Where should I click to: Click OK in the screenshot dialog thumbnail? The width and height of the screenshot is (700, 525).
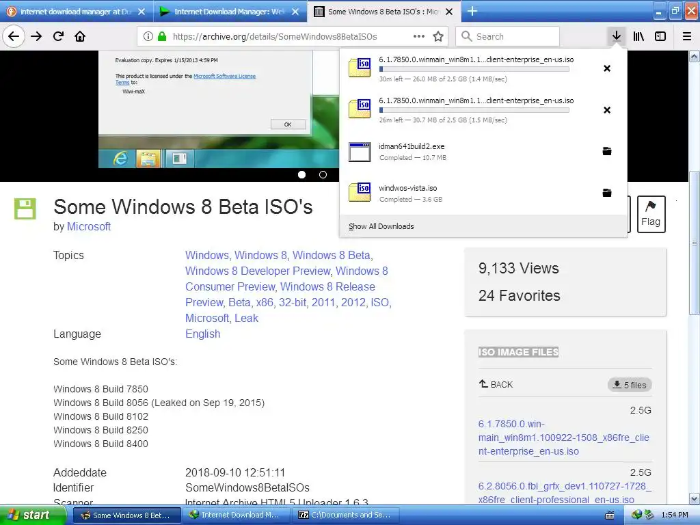[288, 124]
